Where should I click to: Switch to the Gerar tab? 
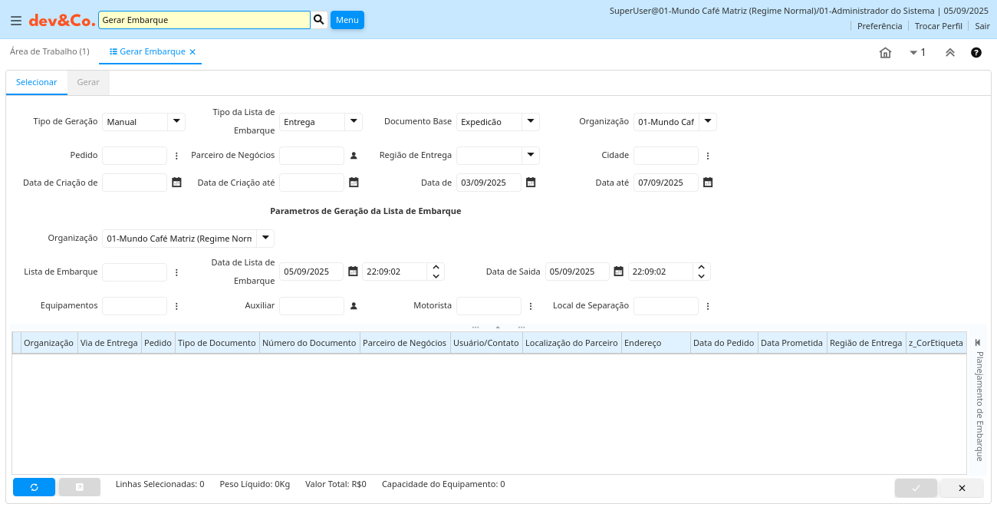point(88,83)
